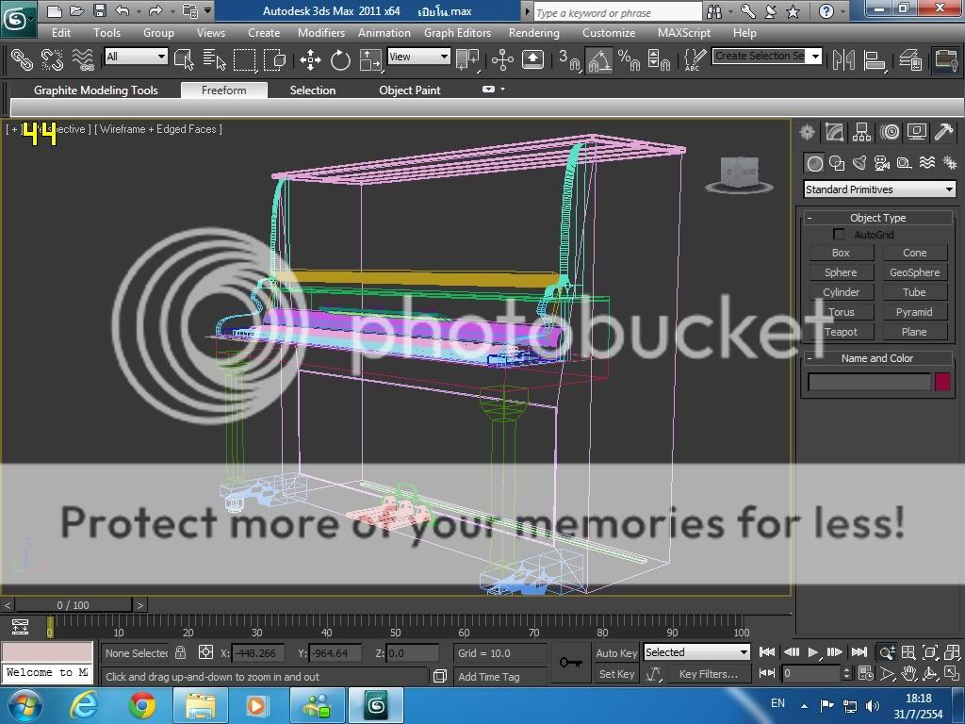The width and height of the screenshot is (965, 724).
Task: Switch to Lights create category
Action: [x=859, y=163]
